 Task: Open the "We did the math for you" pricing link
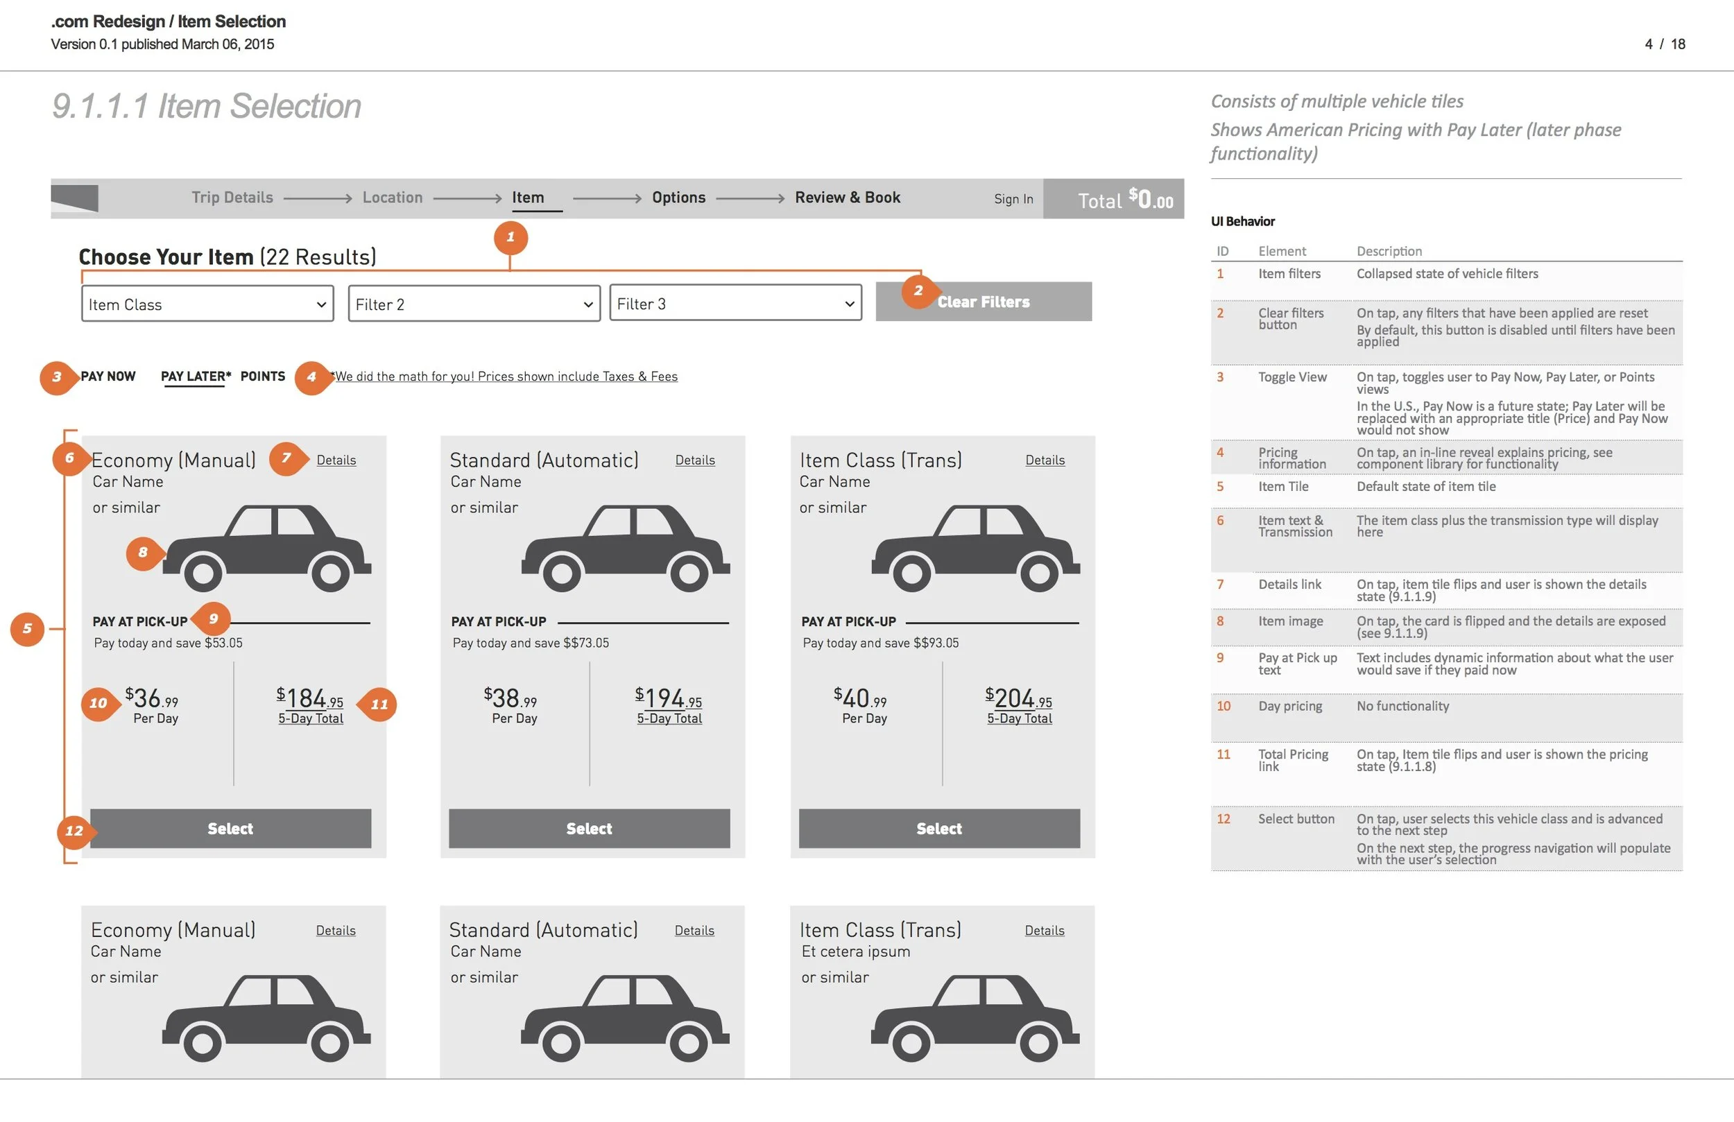click(x=504, y=377)
